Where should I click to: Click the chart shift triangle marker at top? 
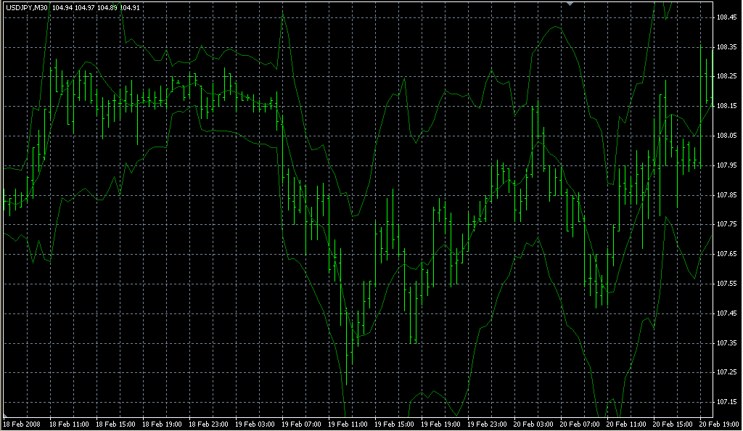pyautogui.click(x=570, y=4)
